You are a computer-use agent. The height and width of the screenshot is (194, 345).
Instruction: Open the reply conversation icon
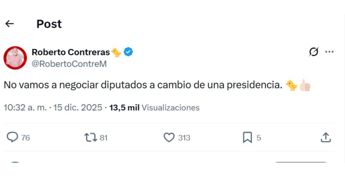12,137
